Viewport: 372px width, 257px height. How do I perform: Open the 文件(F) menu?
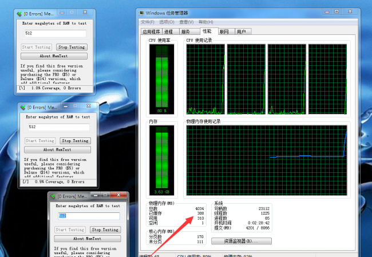click(x=148, y=22)
